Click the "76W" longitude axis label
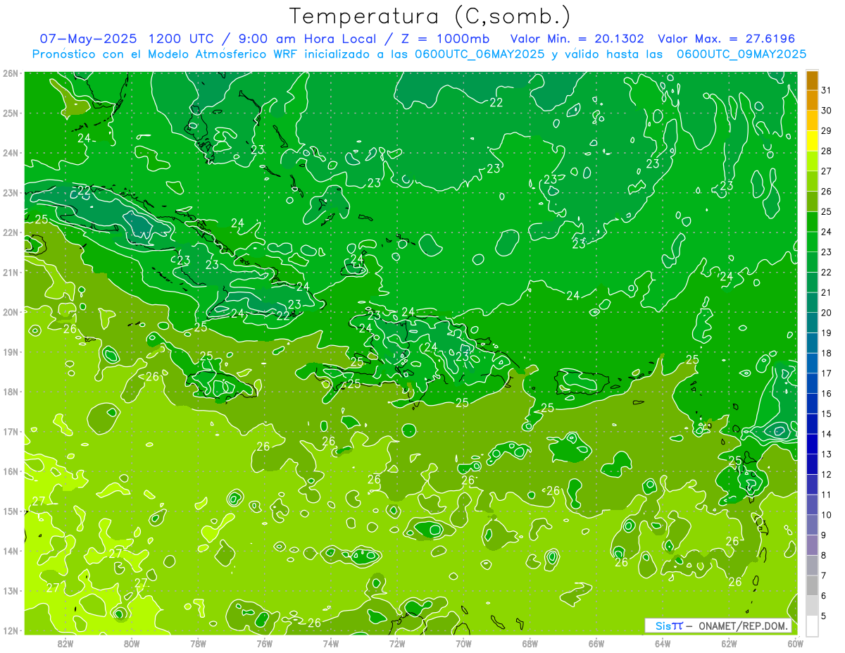 tap(265, 643)
